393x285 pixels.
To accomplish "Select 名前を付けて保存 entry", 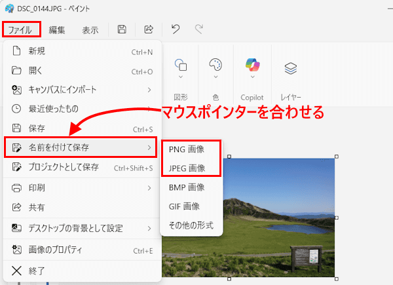I will [x=81, y=147].
